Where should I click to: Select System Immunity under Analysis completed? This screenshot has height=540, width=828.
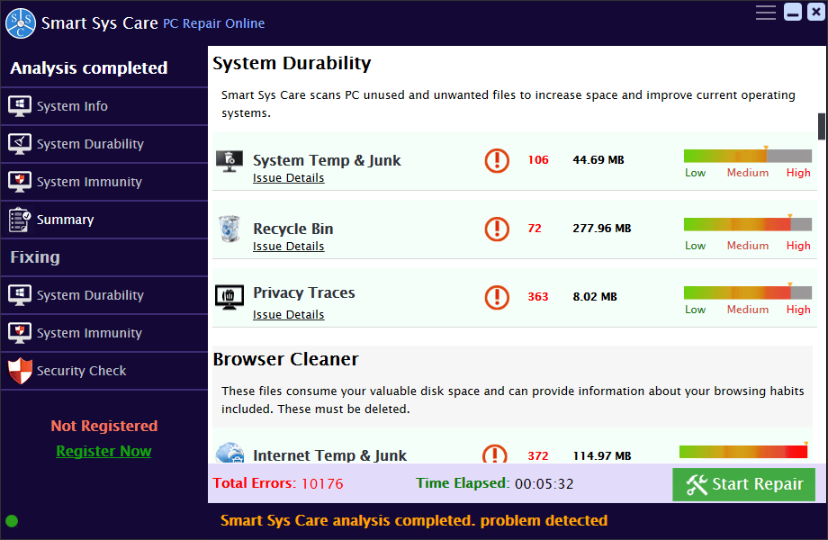104,182
